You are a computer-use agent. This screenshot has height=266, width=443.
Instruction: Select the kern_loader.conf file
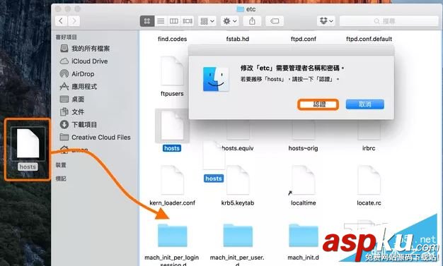172,180
